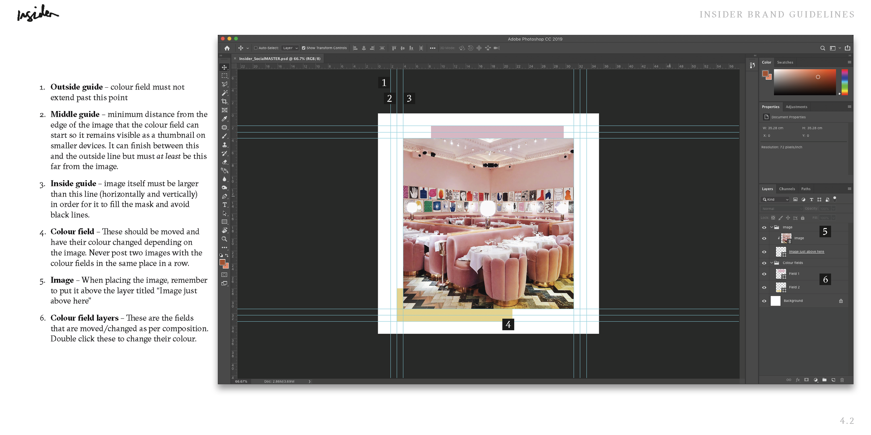The image size is (871, 435).
Task: Select the Clone Stamp tool
Action: tap(224, 145)
